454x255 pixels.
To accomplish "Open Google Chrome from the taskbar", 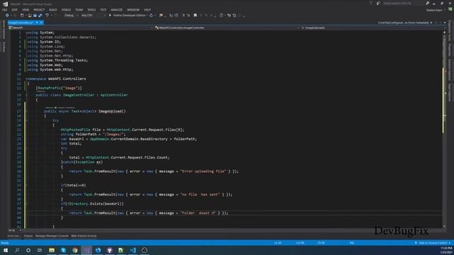I will tap(75, 250).
